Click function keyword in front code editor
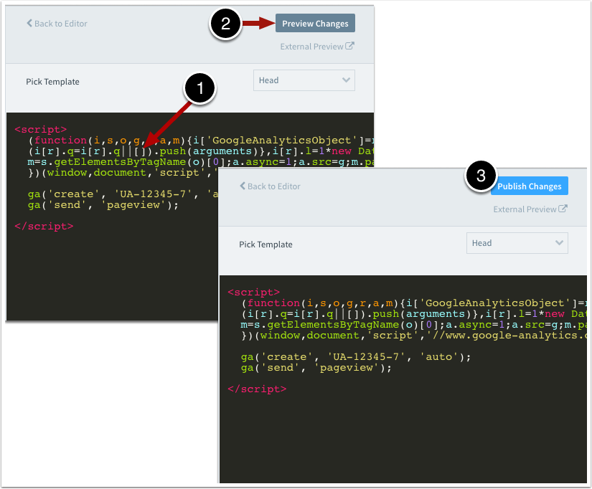Screen dimensions: 592x489 tap(273, 303)
